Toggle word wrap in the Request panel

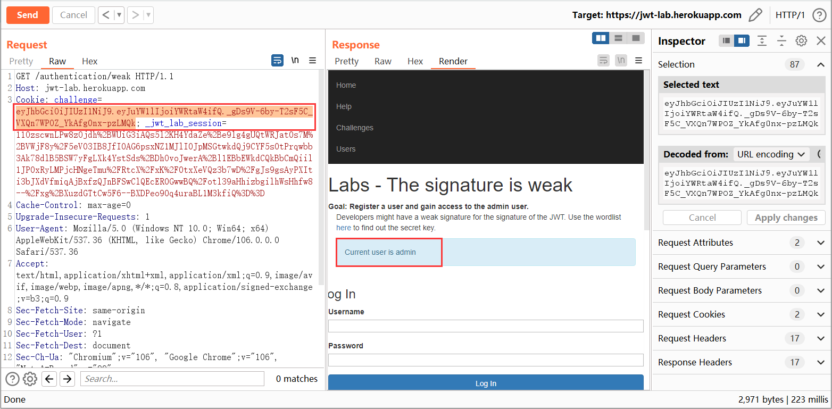(277, 61)
